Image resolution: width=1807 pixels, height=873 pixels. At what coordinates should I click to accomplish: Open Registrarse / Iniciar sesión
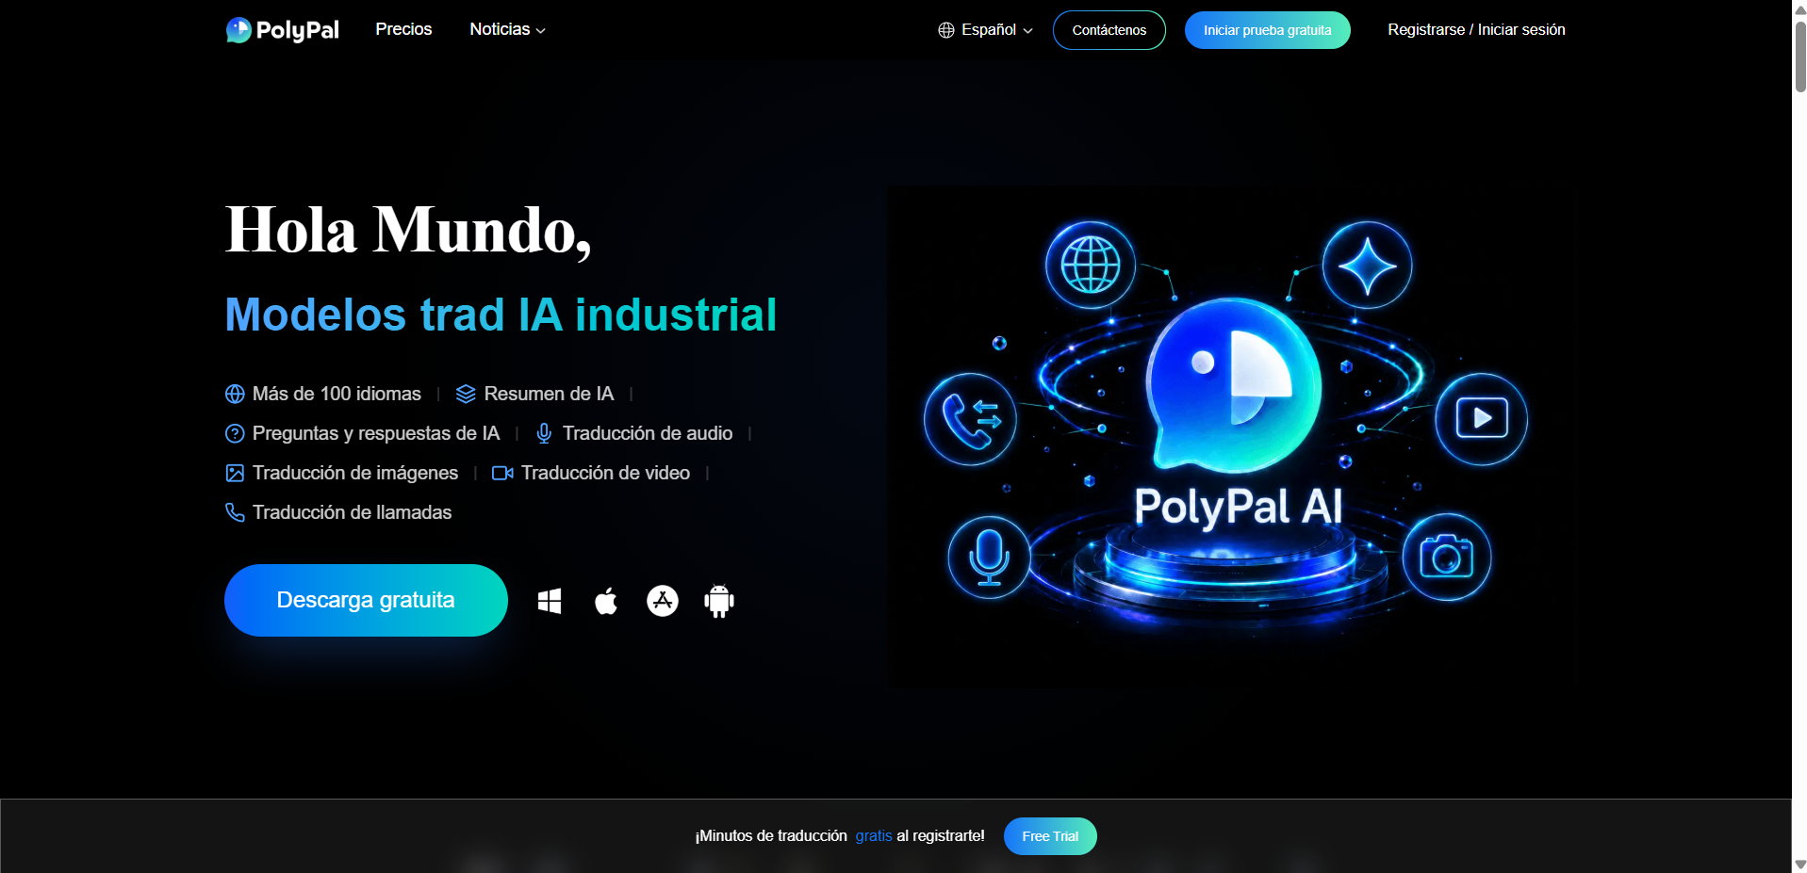pyautogui.click(x=1476, y=29)
